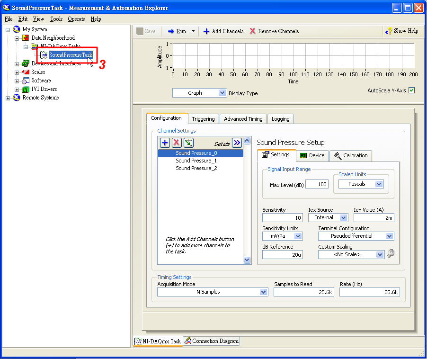Select channel Sound Pressure_0
The width and height of the screenshot is (427, 359).
(201, 153)
